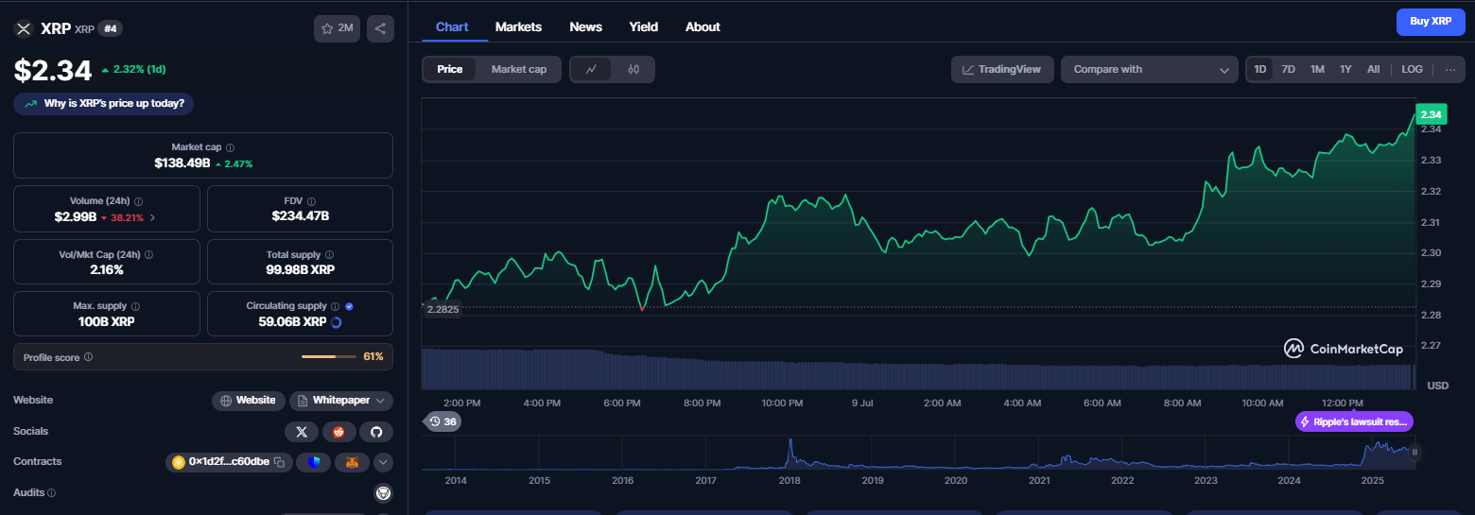Select the Price chart toggle

pos(450,69)
